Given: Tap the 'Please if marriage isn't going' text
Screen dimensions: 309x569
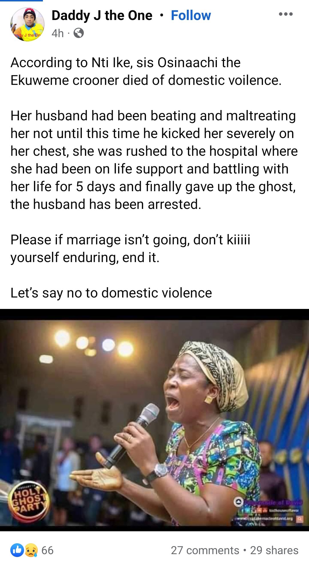Looking at the screenshot, I should (130, 248).
